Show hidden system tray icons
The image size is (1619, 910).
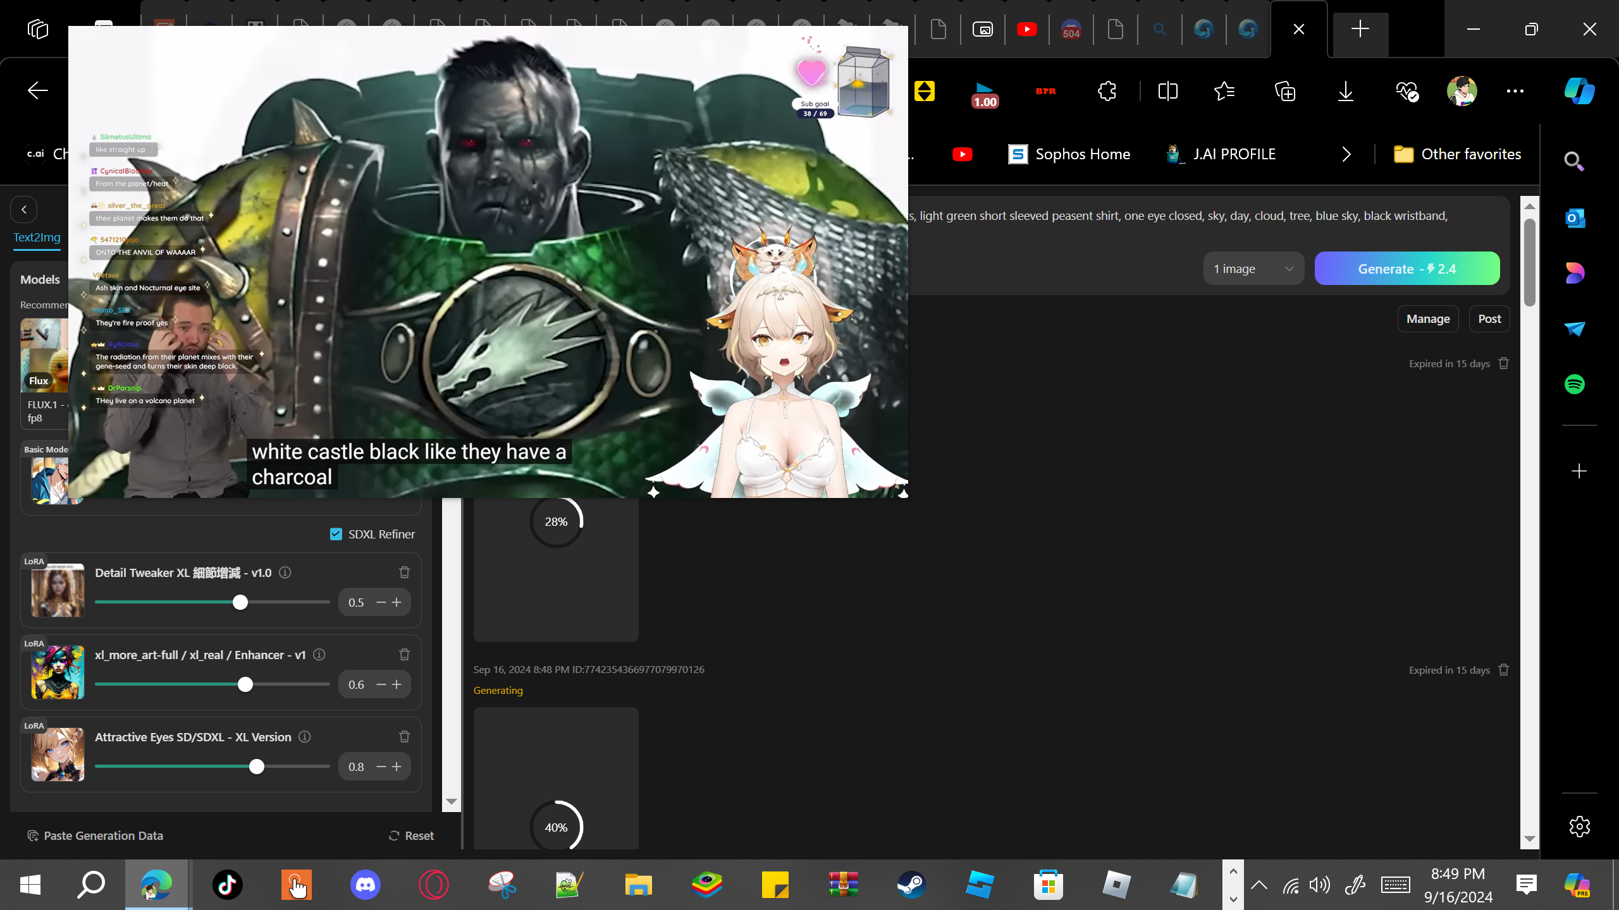point(1259,885)
